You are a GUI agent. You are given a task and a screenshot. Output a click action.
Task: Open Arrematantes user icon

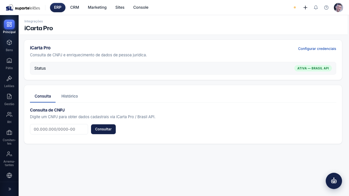9,154
